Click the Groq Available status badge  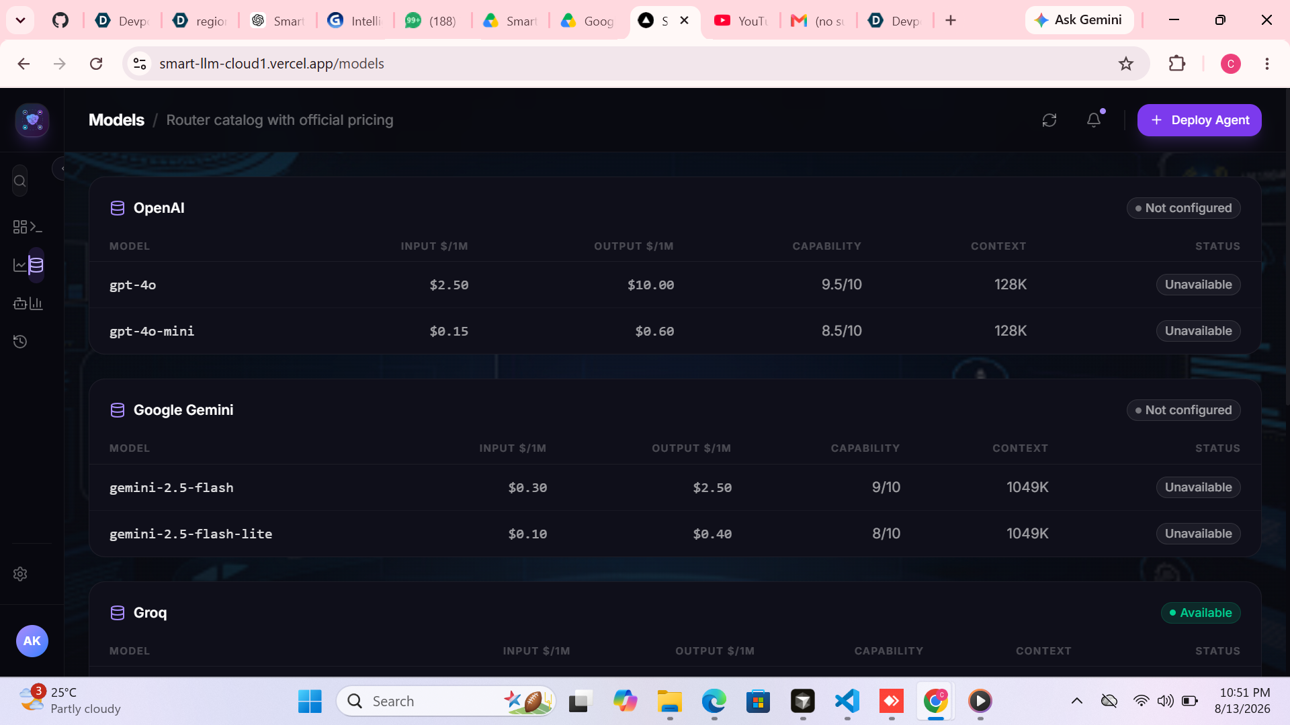tap(1201, 613)
